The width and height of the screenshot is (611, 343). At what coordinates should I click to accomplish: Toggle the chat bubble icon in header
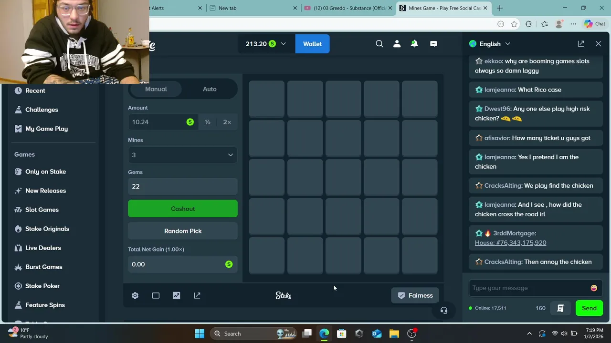[433, 44]
